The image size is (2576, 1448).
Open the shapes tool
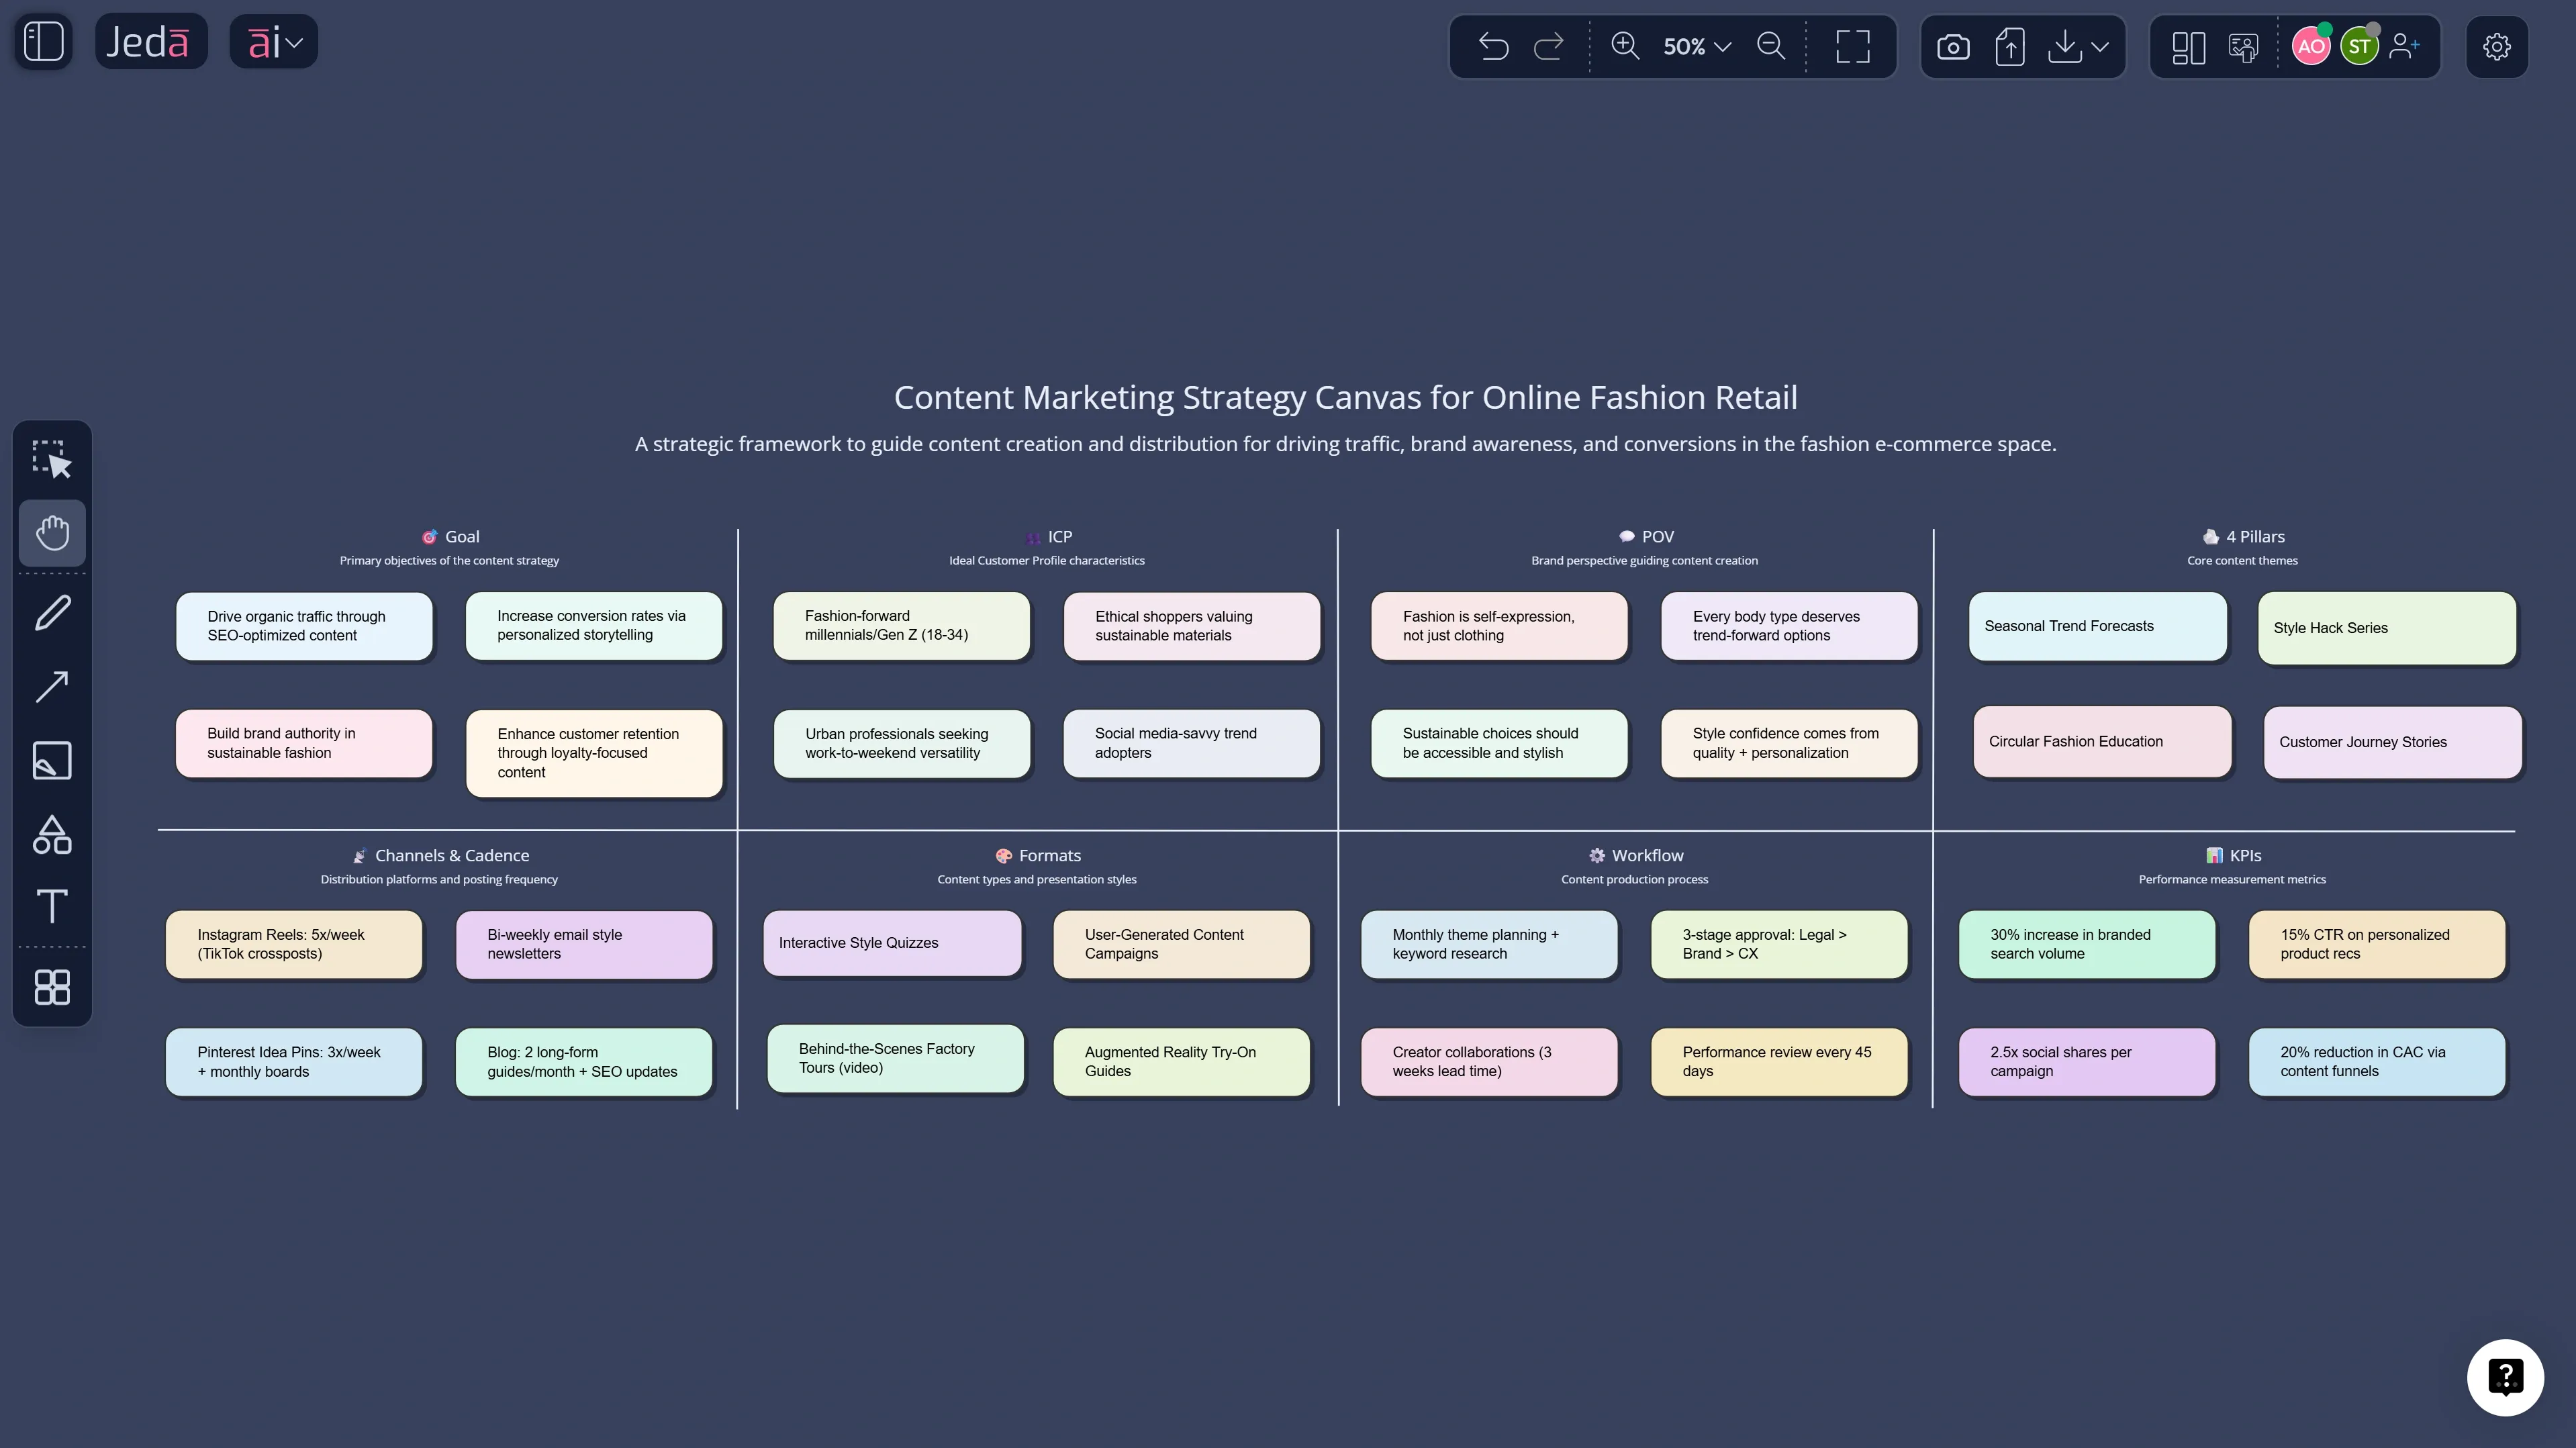point(52,834)
